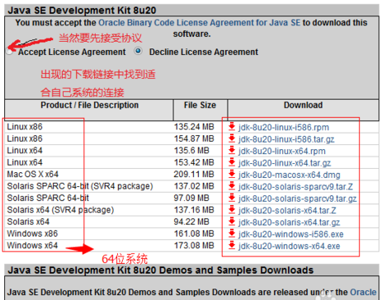383x300 pixels.
Task: Download jdk-8u20-linux-i586.tar.gz
Action: 286,139
